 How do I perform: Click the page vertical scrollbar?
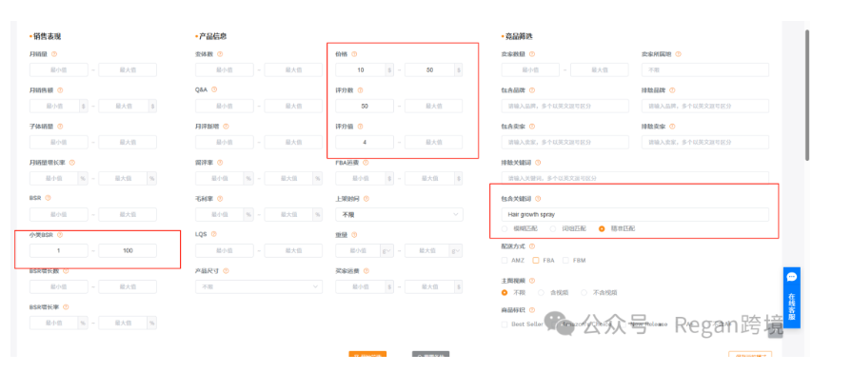[807, 95]
